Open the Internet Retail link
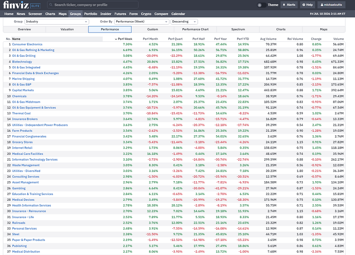This screenshot has height=255, width=355. [x=22, y=148]
